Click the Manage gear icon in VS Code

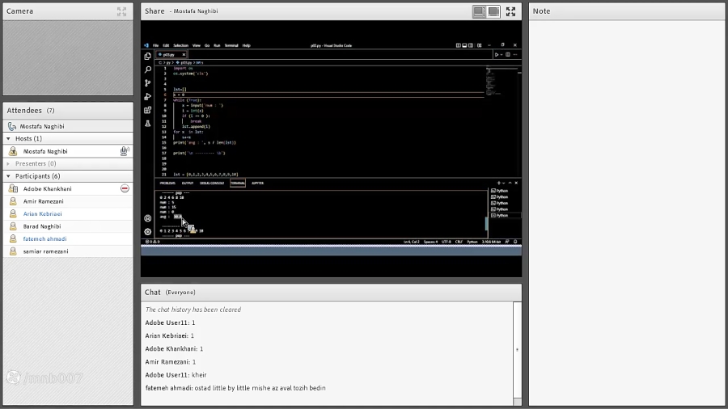[147, 231]
